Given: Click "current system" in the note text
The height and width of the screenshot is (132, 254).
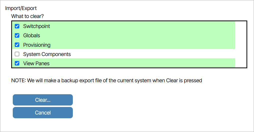Looking at the screenshot, I should point(137,81).
